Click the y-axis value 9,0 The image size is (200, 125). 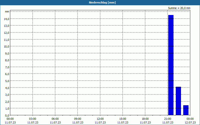tap(7, 53)
